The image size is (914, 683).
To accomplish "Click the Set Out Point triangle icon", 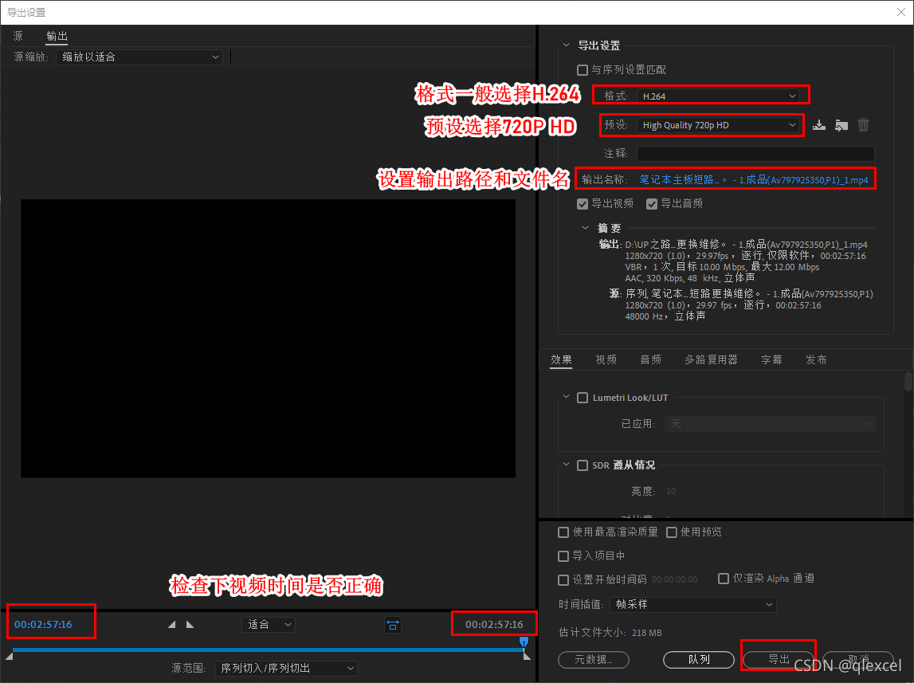I will (x=190, y=624).
